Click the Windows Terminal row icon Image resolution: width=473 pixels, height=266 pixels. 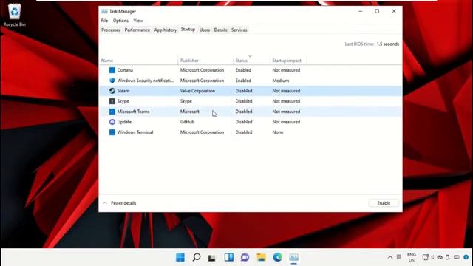tap(112, 132)
